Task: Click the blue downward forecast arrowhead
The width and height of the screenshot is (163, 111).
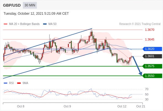Action: [140, 74]
